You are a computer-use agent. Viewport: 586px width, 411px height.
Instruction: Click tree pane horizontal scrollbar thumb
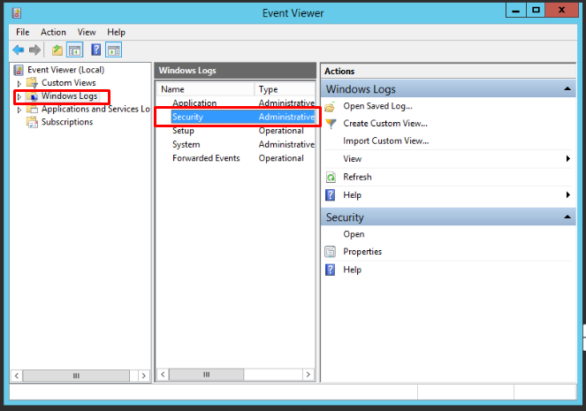[x=76, y=376]
